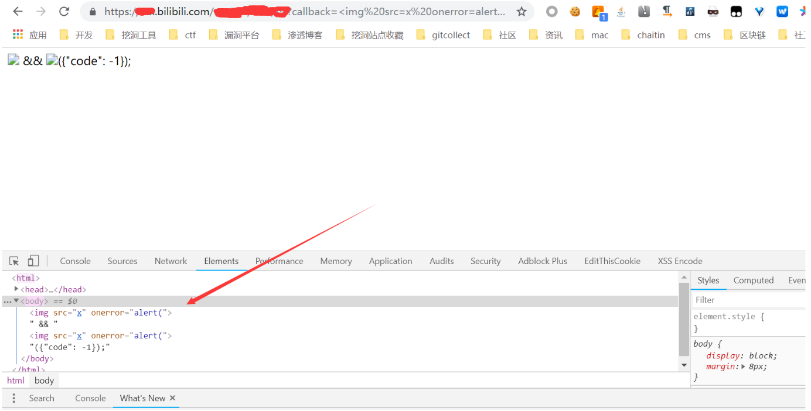Viewport: 811px width, 411px height.
Task: Collapse the body element node
Action: tap(16, 301)
